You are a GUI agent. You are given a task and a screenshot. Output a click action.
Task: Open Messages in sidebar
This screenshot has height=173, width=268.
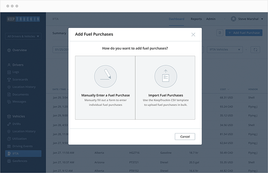pos(17,102)
